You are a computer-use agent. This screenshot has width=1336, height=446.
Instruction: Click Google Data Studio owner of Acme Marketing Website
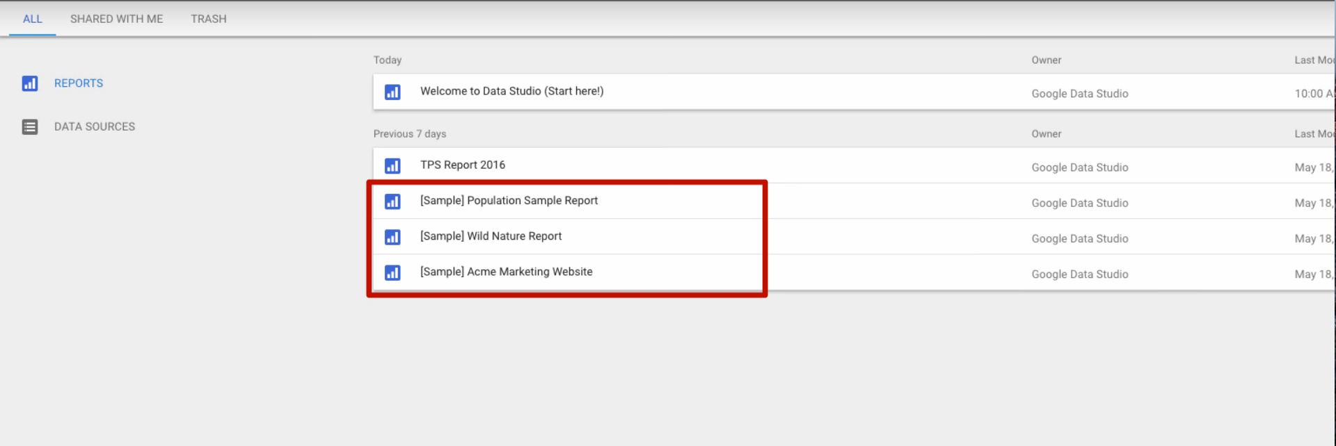(1080, 274)
